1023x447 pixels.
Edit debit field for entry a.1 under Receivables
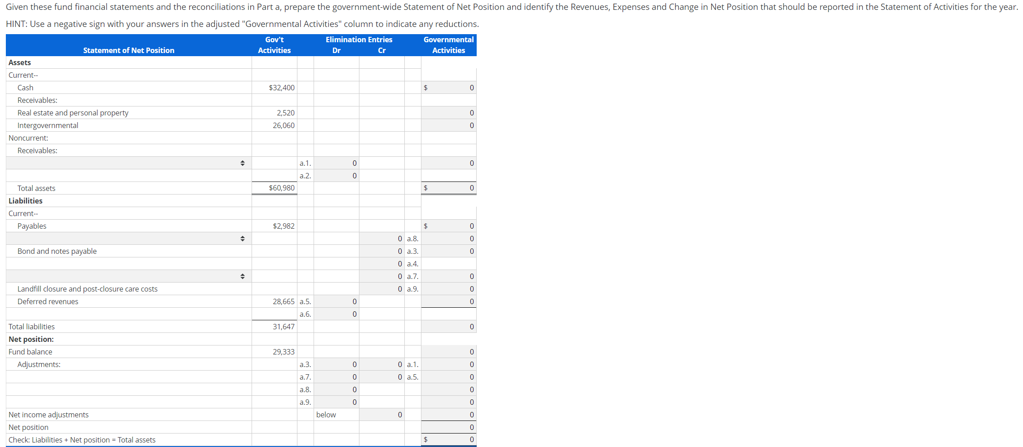(x=336, y=163)
